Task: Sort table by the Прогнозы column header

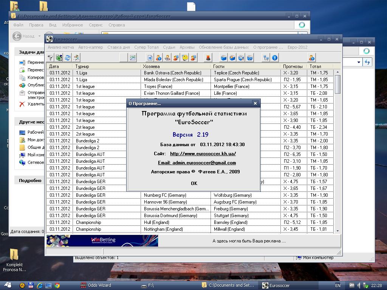Action: (293, 66)
